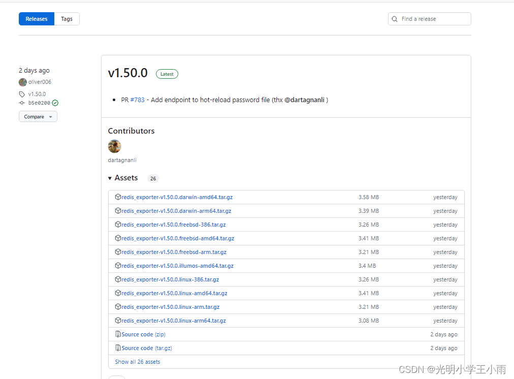Click the search magnifier icon
The width and height of the screenshot is (514, 379).
[x=395, y=19]
